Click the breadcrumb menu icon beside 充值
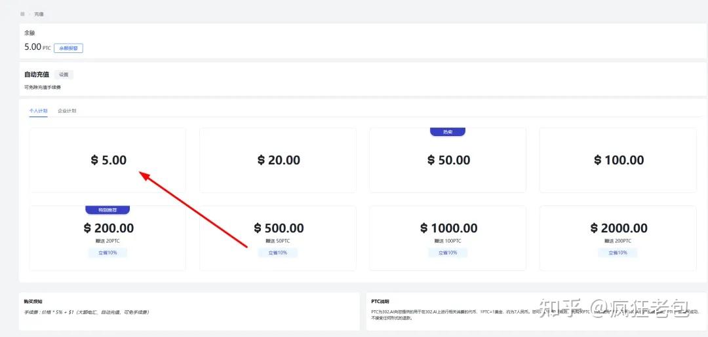The height and width of the screenshot is (337, 708). click(x=23, y=14)
